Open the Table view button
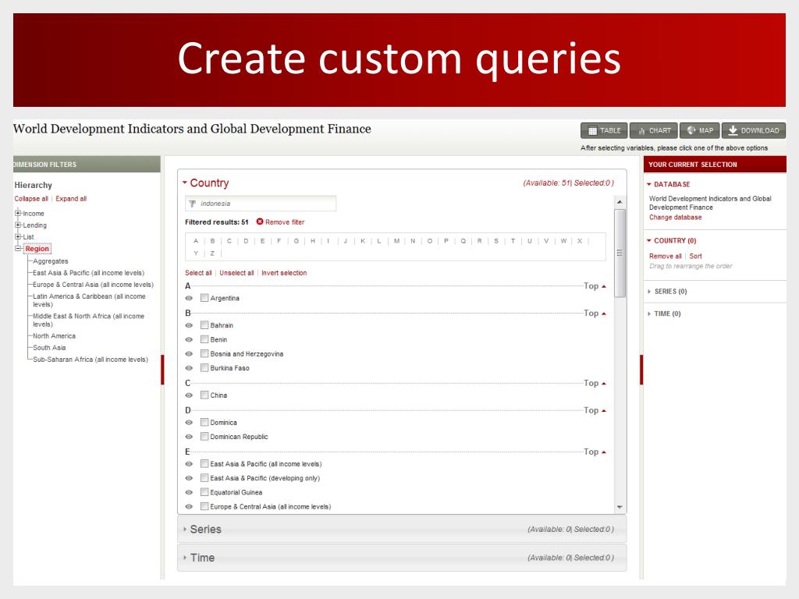Viewport: 799px width, 599px height. coord(604,130)
